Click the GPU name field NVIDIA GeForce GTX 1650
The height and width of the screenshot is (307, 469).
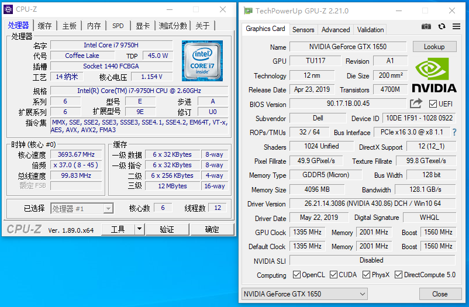click(348, 47)
